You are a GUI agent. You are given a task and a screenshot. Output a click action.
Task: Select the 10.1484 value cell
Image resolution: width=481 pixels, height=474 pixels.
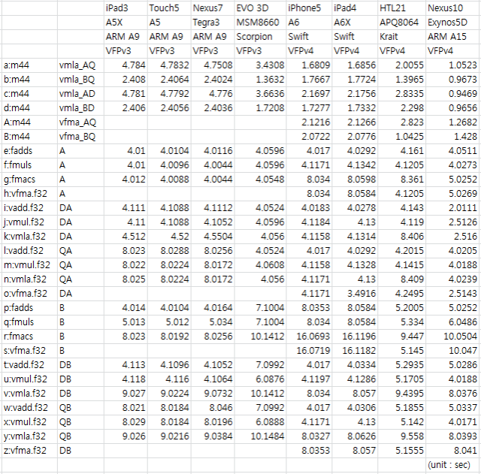261,436
